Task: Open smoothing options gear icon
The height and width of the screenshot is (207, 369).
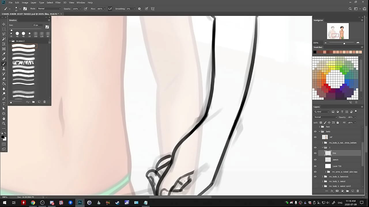Action: [x=140, y=9]
